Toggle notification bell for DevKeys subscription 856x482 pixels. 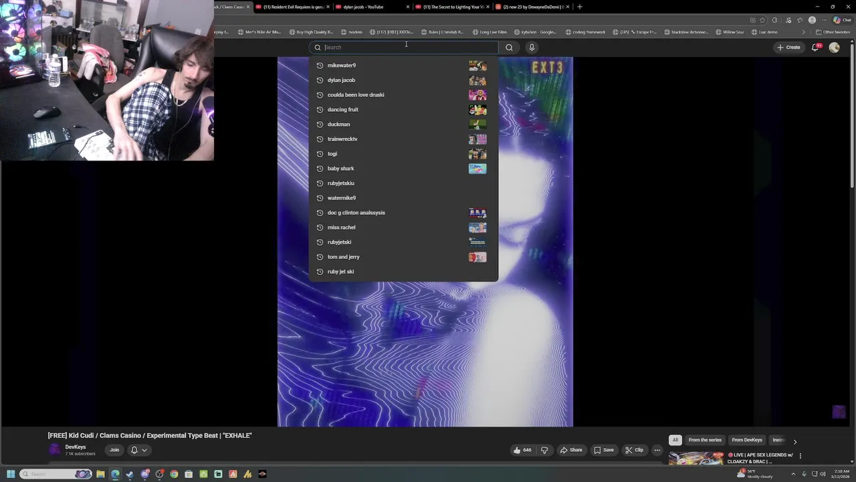138,450
